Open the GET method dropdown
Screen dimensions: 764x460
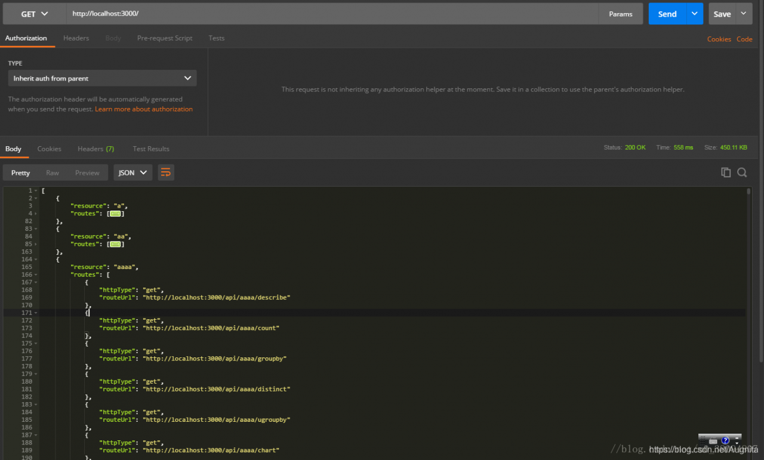click(35, 14)
